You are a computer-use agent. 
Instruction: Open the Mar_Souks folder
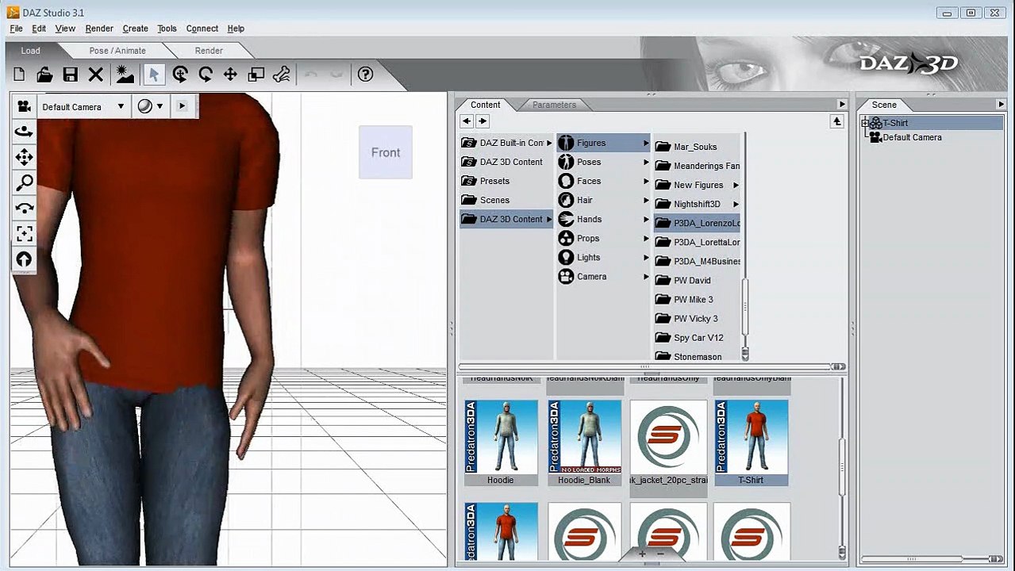click(x=697, y=147)
